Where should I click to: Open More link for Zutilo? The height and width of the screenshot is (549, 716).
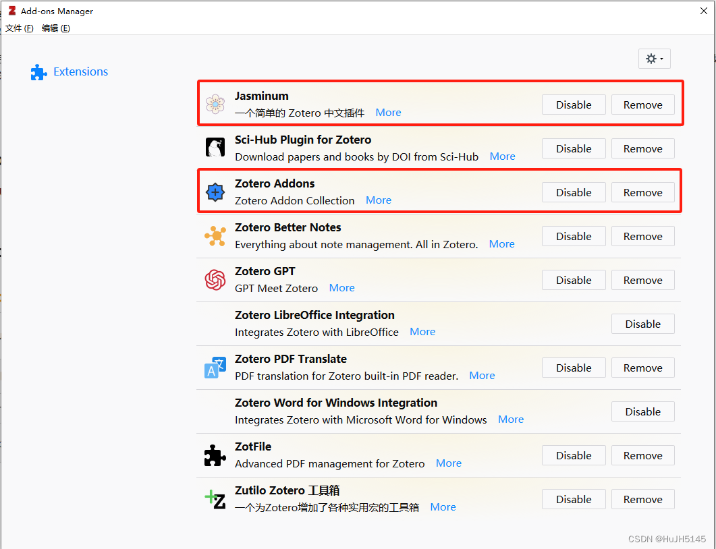click(x=443, y=507)
